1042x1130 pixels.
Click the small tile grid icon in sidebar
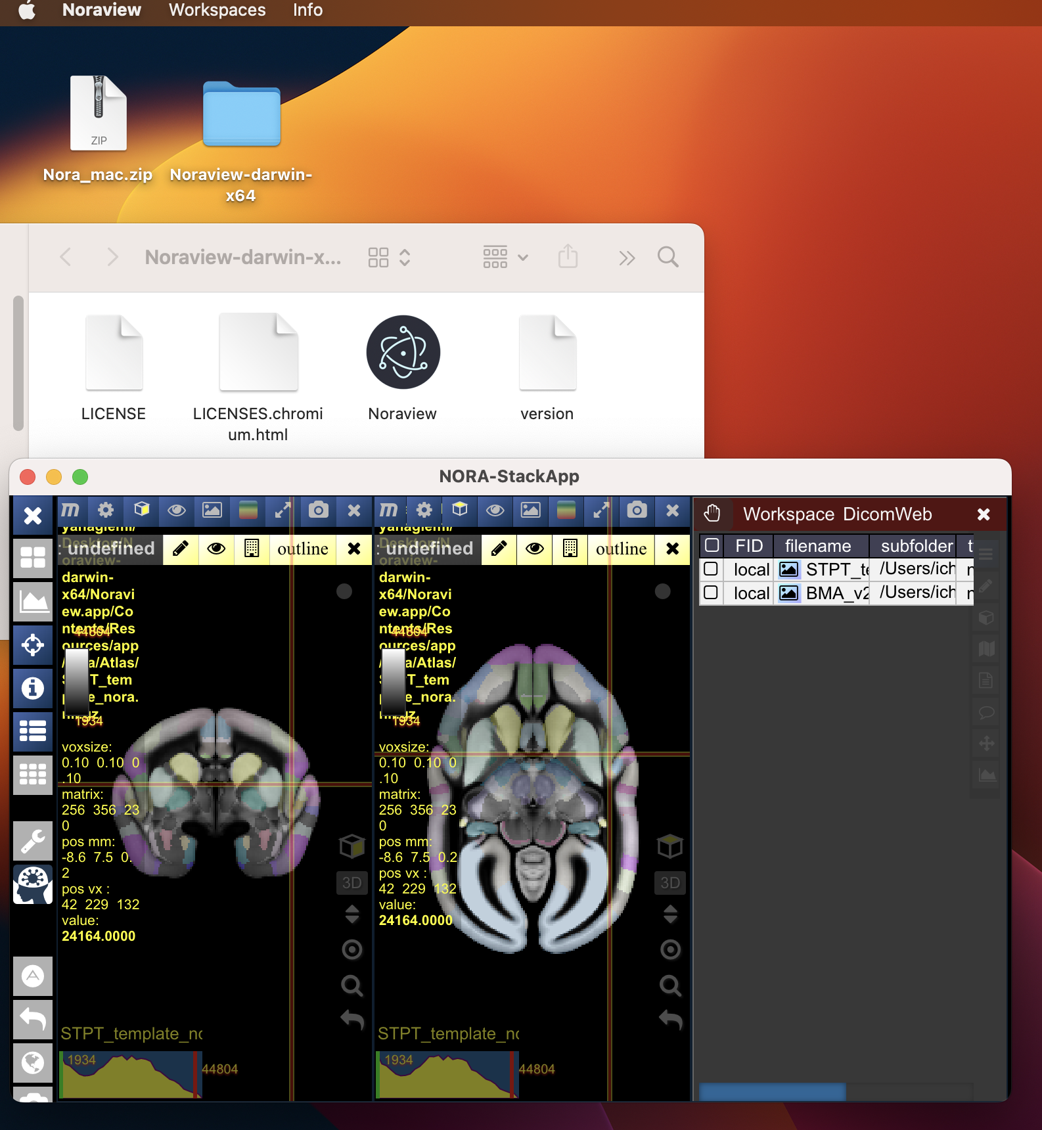point(33,775)
